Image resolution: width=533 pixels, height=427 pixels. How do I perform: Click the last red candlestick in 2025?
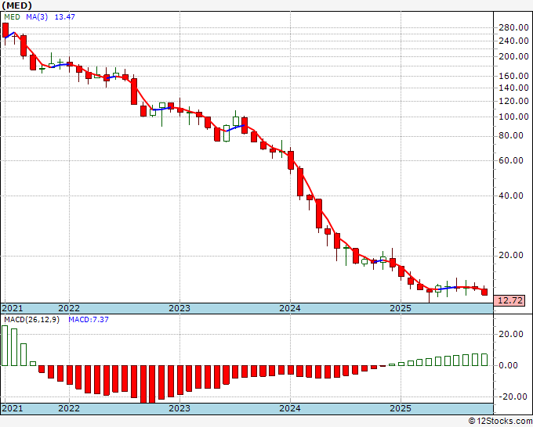coord(484,292)
